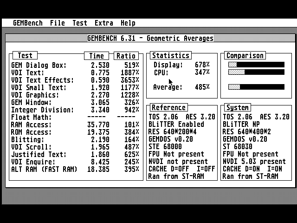Select the VDI Small Text test row
The width and height of the screenshot is (297, 223).
[75, 87]
